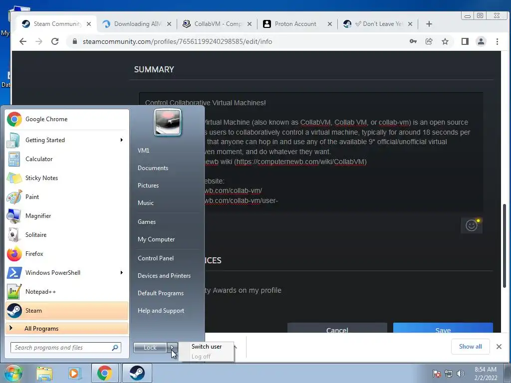
Task: Click the Windows Start orb
Action: [x=13, y=373]
